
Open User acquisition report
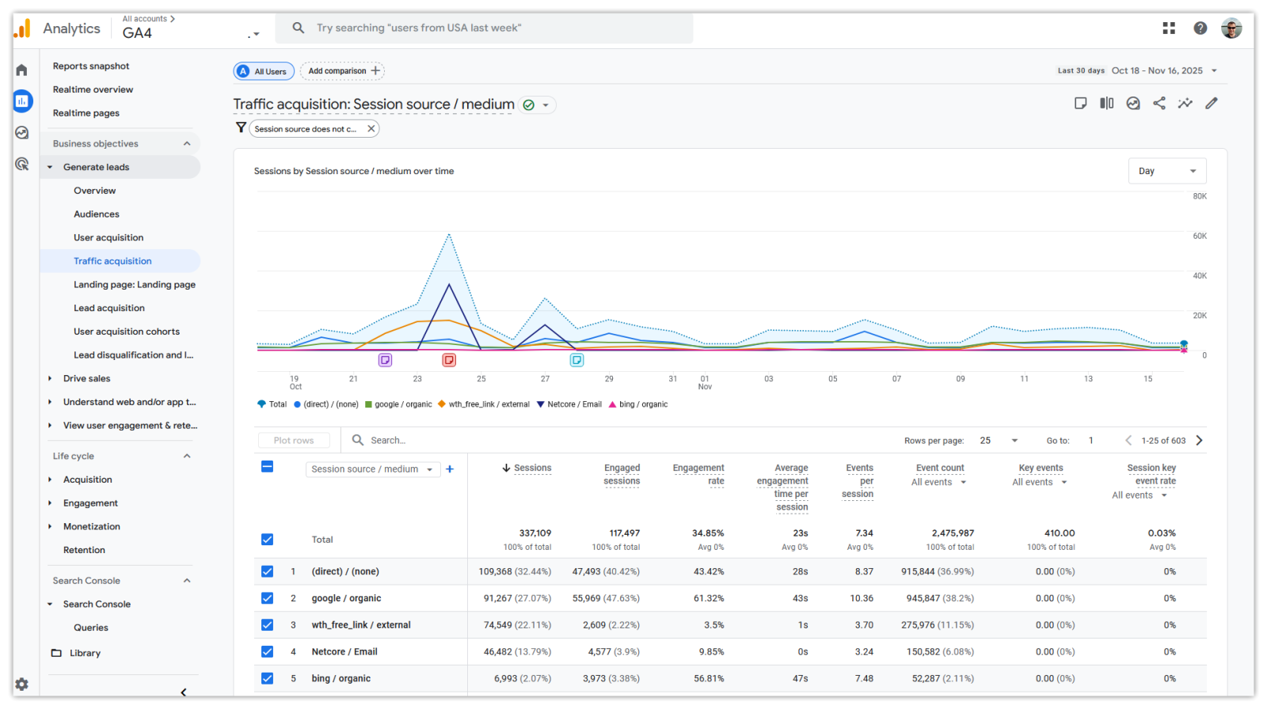108,237
